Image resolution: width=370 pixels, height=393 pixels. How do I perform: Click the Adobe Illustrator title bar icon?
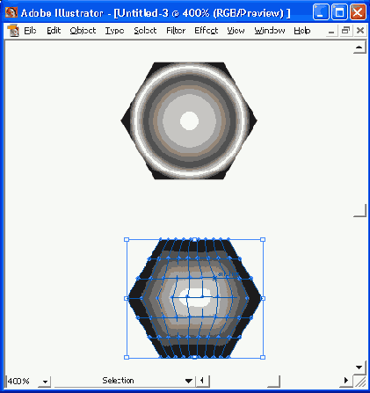(11, 12)
